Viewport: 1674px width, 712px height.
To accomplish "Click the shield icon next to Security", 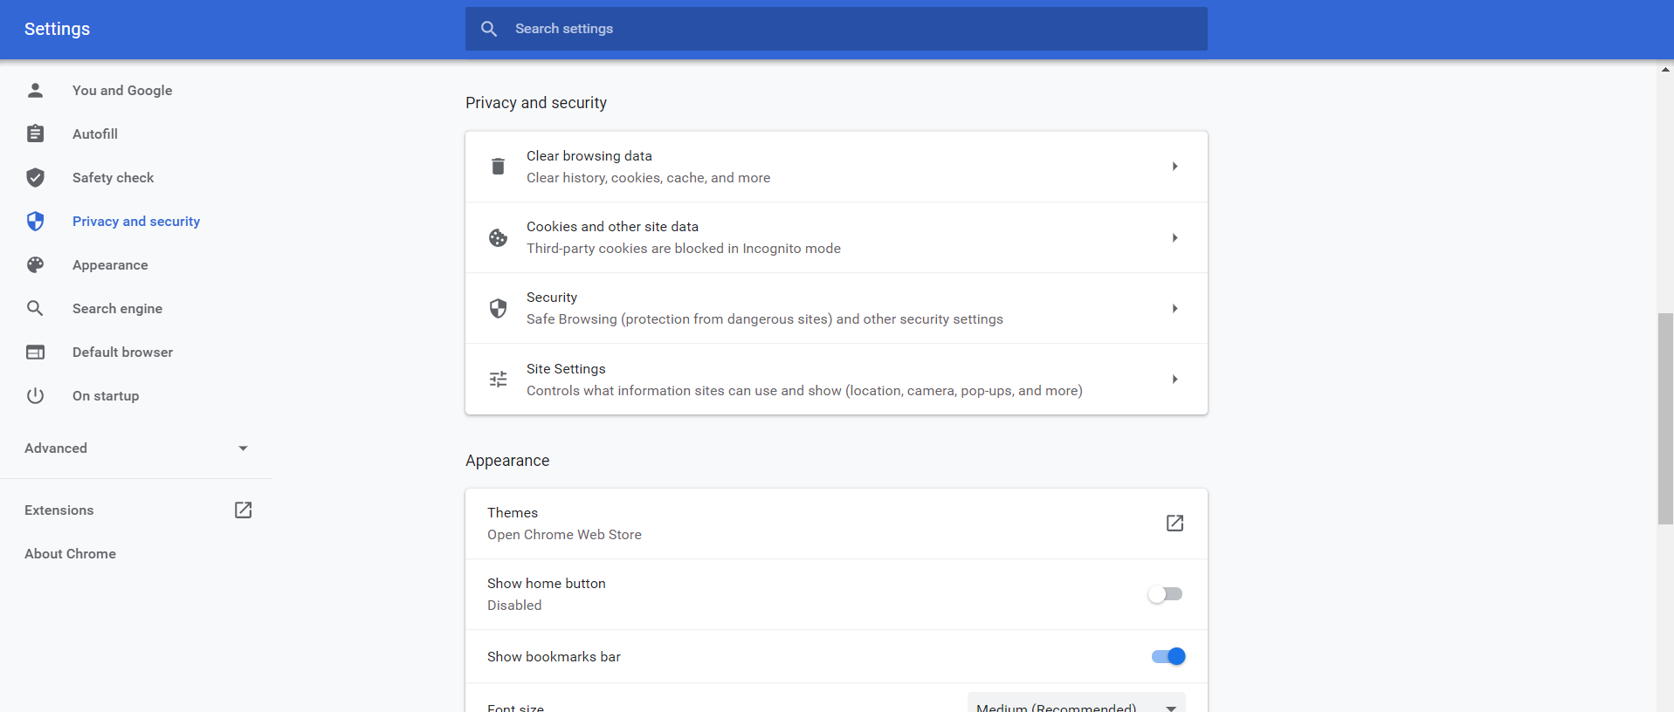I will click(x=498, y=308).
